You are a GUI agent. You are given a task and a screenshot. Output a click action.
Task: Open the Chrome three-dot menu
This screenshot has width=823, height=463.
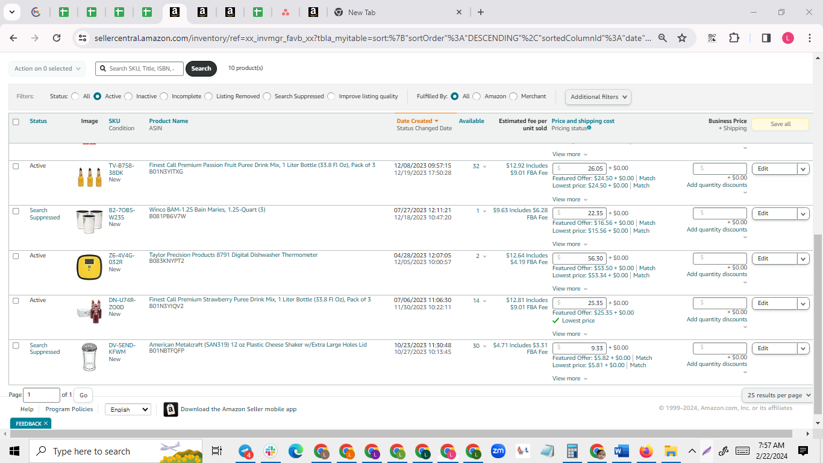[x=809, y=38]
